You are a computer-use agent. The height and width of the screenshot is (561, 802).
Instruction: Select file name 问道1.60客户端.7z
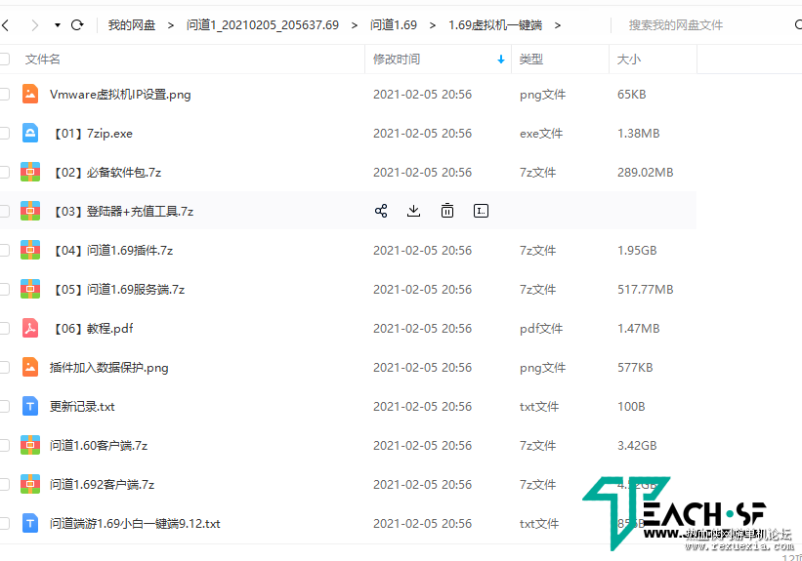pos(99,446)
